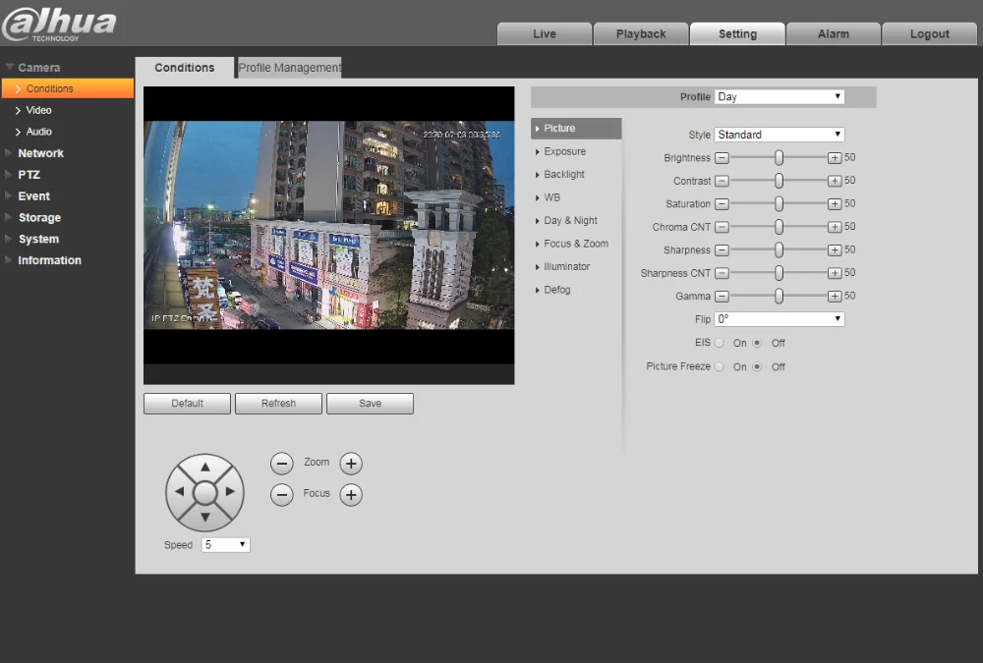This screenshot has width=983, height=663.
Task: Select Picture Freeze On option
Action: tap(720, 366)
